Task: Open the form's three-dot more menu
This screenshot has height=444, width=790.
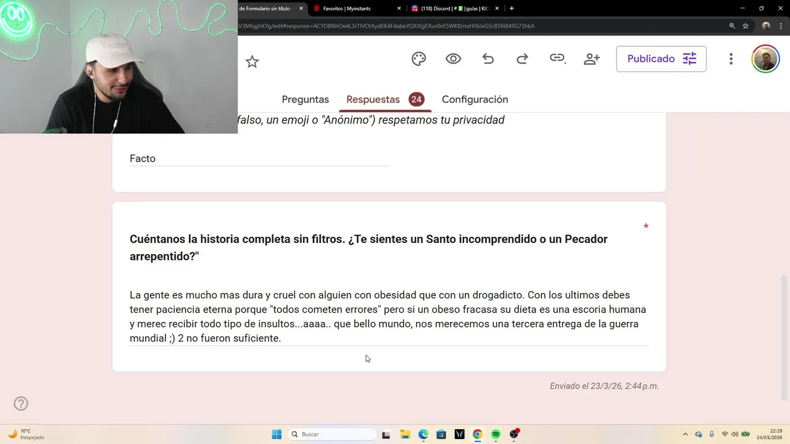Action: (731, 59)
